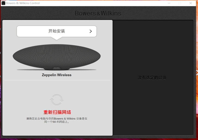Click the circular arrows rescan icon
Screen dimensions: 198x140
tap(57, 100)
